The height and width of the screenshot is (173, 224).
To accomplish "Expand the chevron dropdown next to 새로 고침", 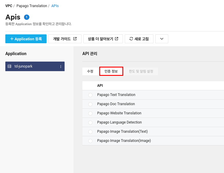I will [x=162, y=39].
